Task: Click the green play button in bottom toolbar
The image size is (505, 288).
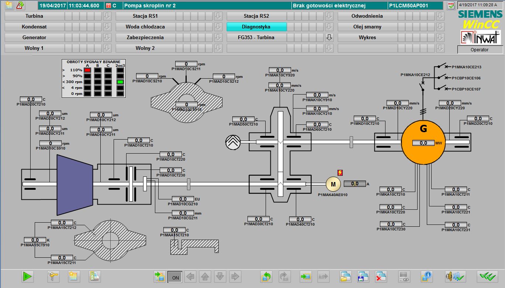Action: 27,276
